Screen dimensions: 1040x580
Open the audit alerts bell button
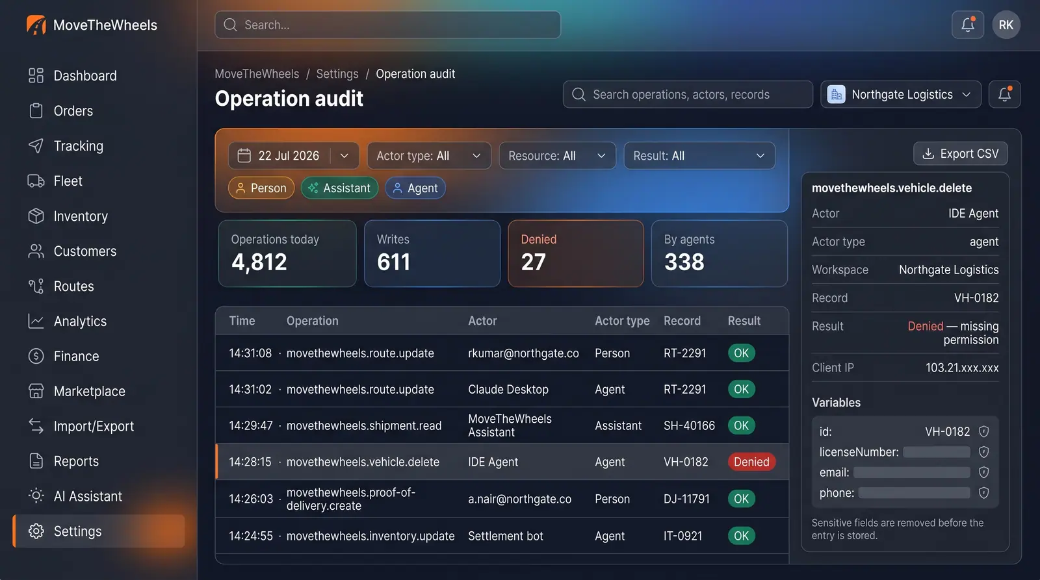(x=1005, y=94)
